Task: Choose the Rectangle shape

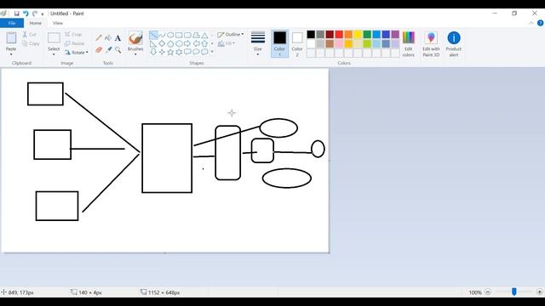Action: (x=179, y=35)
